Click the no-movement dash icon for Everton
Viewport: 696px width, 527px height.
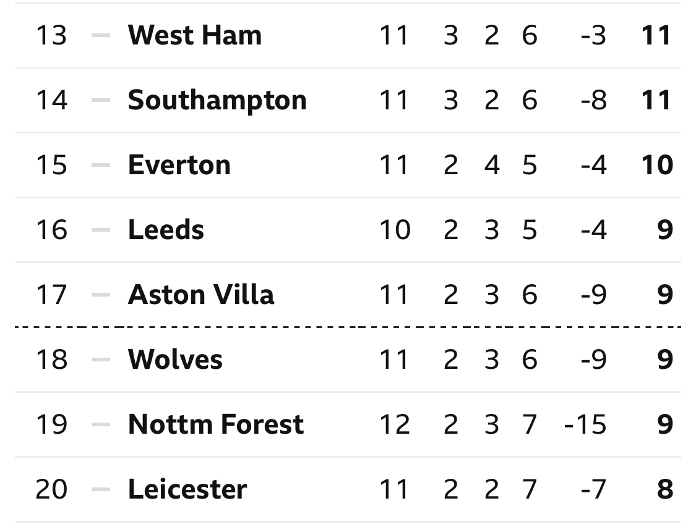pos(101,165)
